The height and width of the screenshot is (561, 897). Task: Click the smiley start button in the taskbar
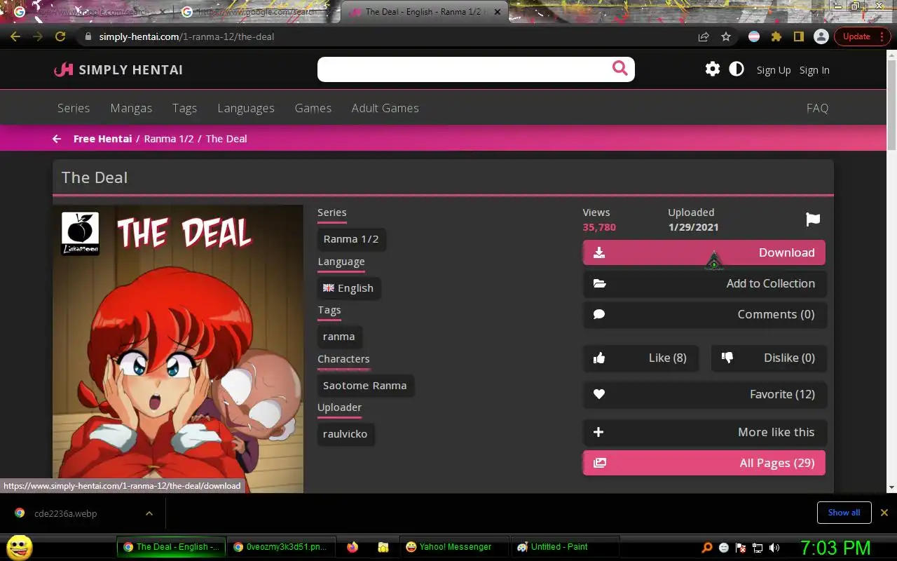click(x=20, y=547)
